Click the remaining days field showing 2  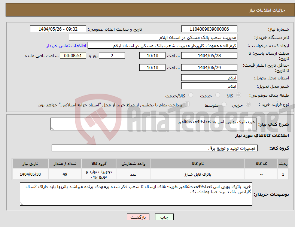112,55
